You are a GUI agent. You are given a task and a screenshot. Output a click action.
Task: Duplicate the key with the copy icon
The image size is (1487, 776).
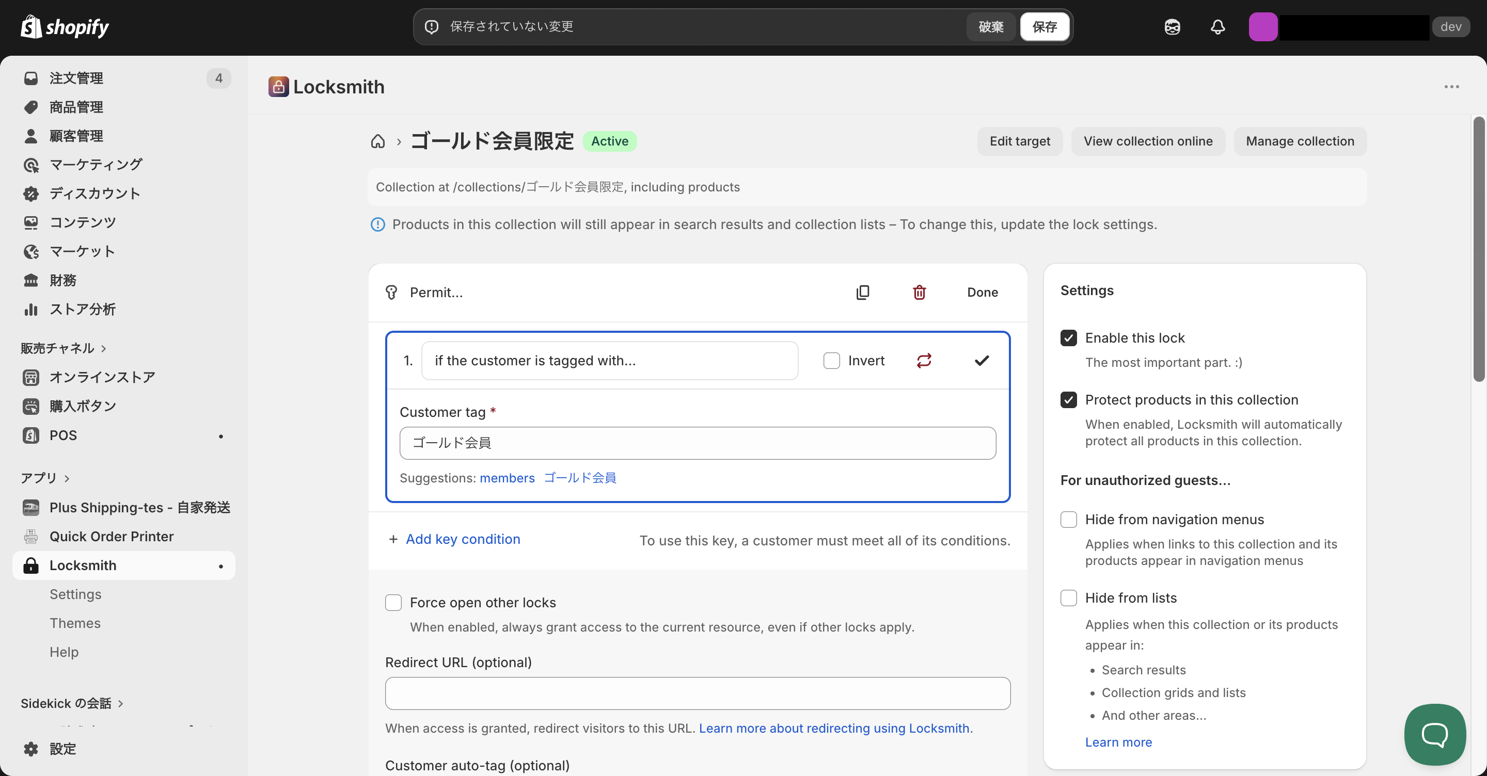(862, 292)
